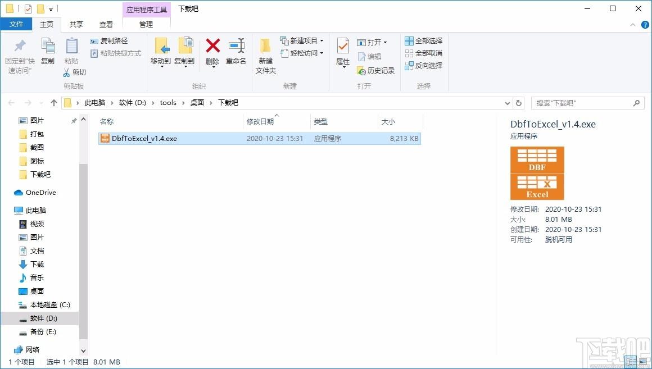Viewport: 652px width, 369px height.
Task: Select the DbfToExcel_v1.4.exe file
Action: tap(260, 138)
